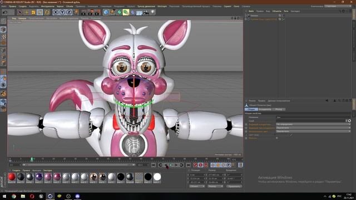356x200 pixels.
Task: Toggle green checkmark of orange object
Action: (283, 19)
